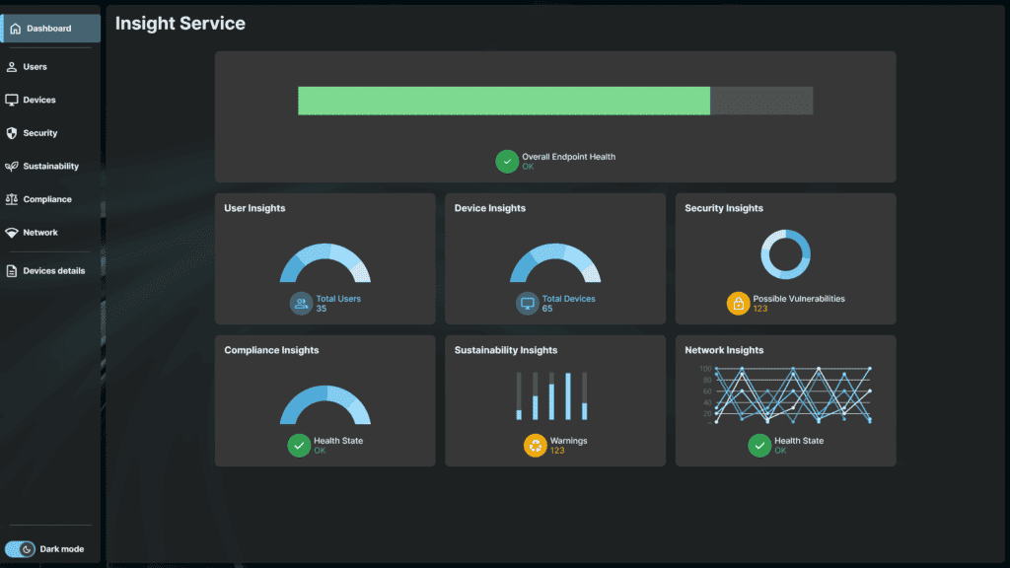
Task: Click the Possible Vulnerabilities padlock icon
Action: (x=739, y=303)
